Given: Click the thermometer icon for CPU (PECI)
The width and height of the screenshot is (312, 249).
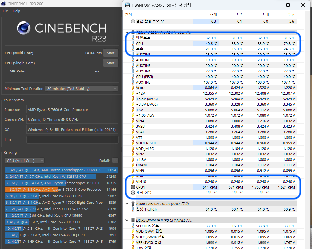Looking at the screenshot, I should tap(133, 77).
